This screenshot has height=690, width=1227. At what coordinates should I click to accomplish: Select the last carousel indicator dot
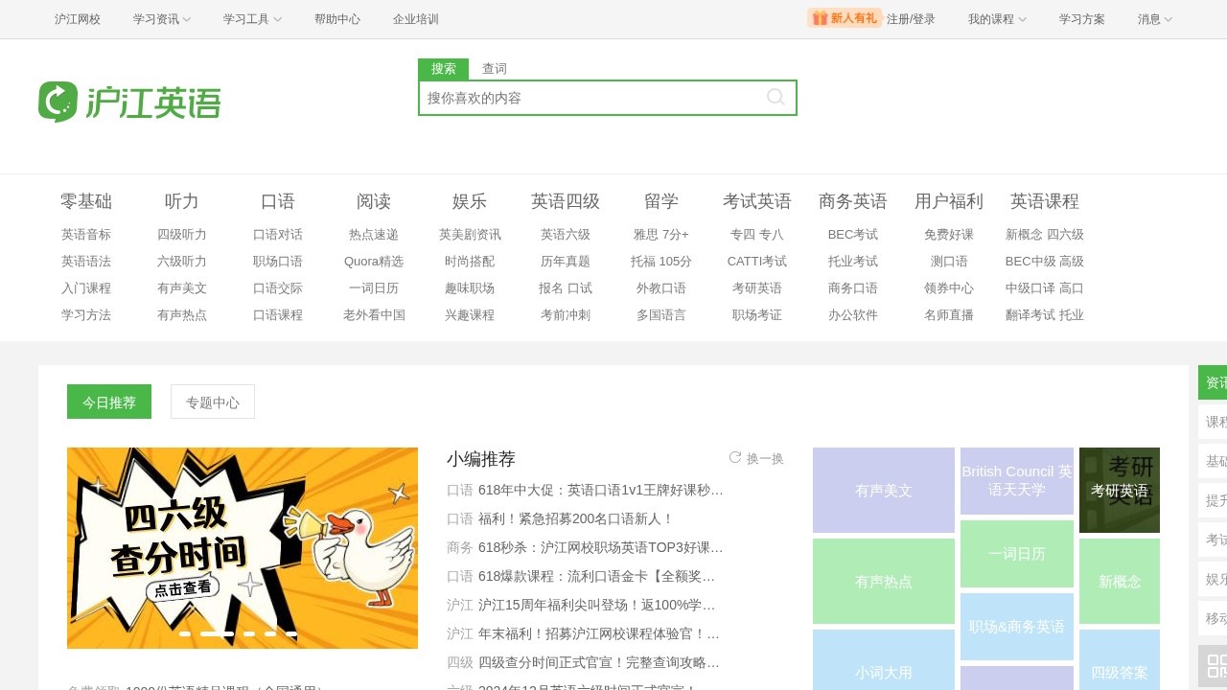[291, 633]
